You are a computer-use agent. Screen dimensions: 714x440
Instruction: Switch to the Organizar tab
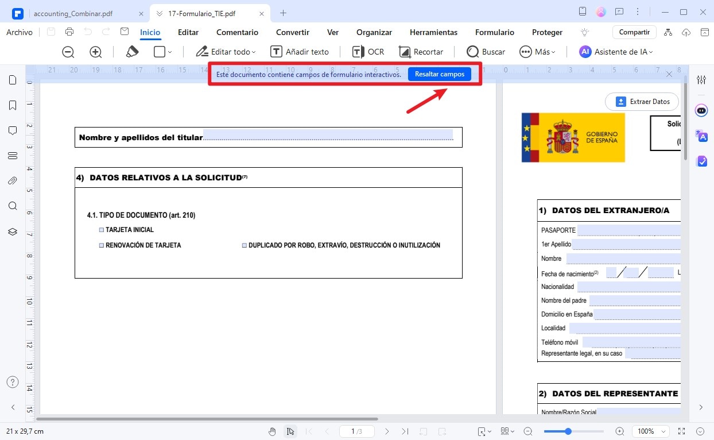374,32
